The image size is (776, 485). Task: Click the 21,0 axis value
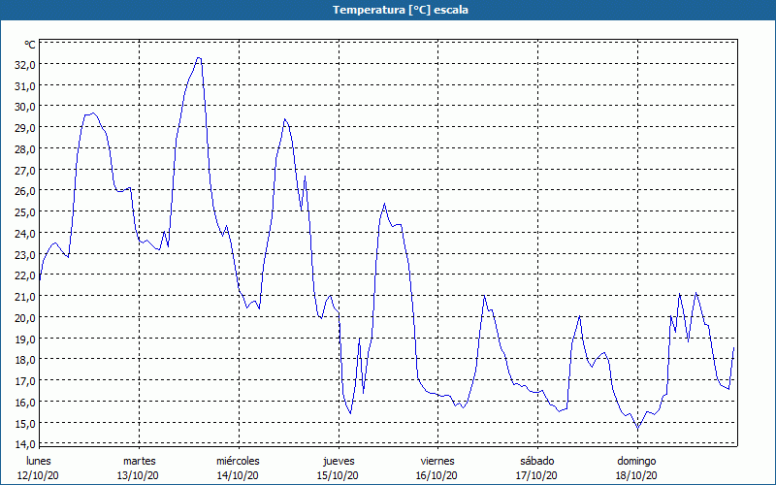pos(26,297)
